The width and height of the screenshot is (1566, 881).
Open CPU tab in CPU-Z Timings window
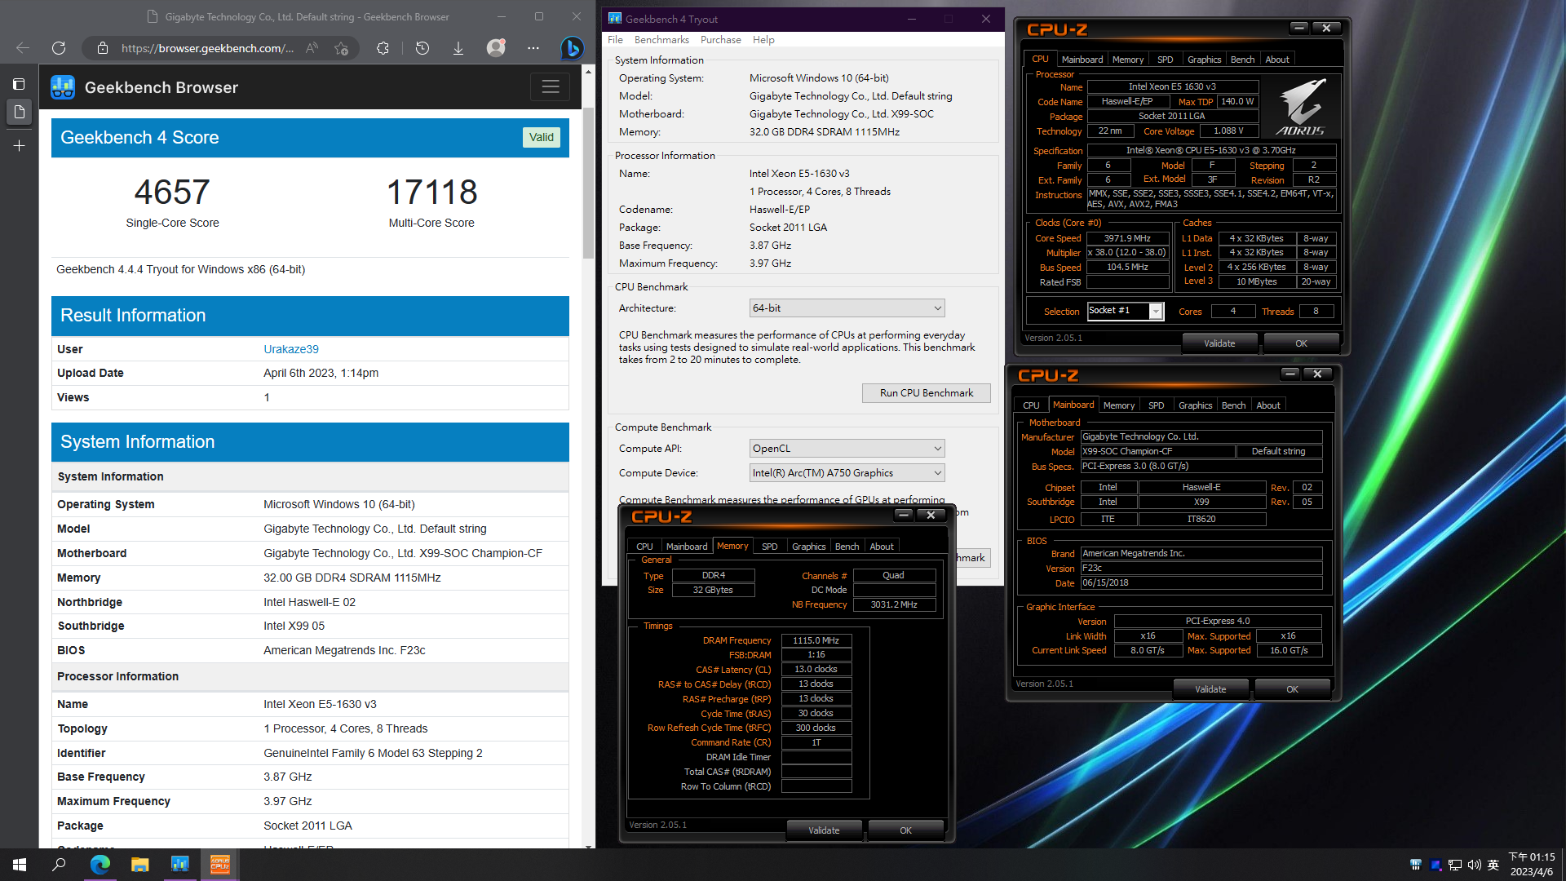click(644, 547)
